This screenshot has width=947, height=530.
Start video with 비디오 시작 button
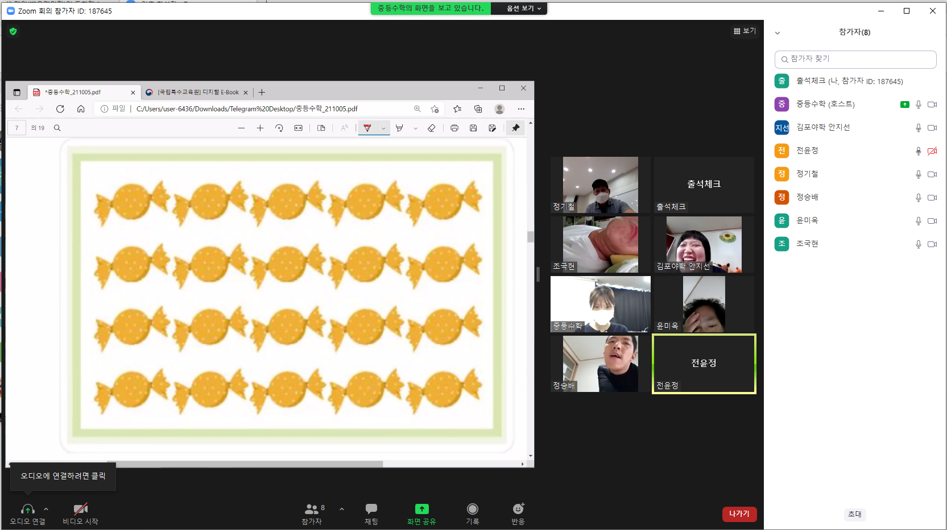point(80,514)
